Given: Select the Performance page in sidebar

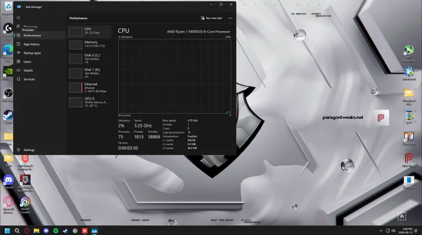Looking at the screenshot, I should (39, 35).
